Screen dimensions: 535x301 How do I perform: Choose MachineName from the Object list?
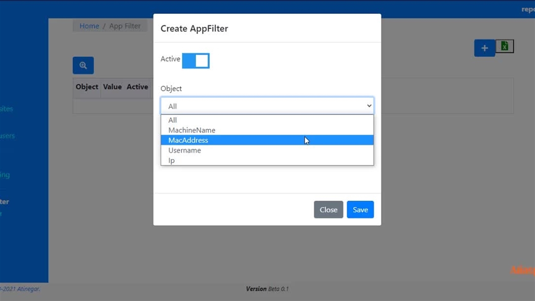pos(192,130)
